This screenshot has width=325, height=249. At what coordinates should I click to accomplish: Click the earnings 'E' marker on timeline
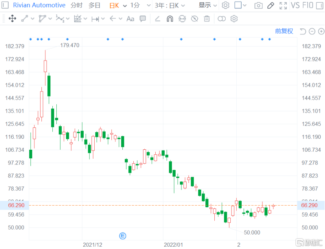click(x=122, y=235)
